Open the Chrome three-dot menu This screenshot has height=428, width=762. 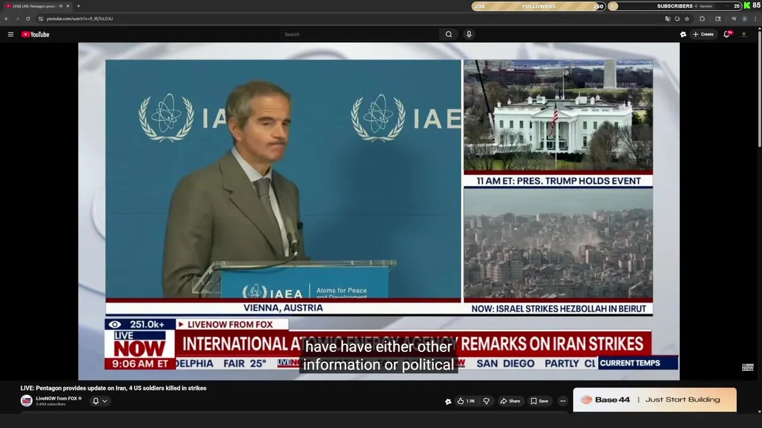pos(755,18)
